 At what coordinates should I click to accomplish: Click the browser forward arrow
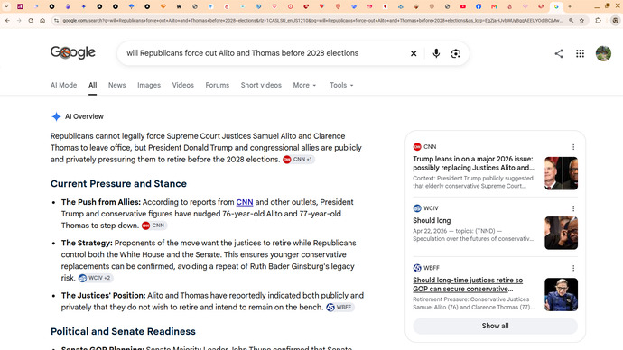tap(19, 20)
